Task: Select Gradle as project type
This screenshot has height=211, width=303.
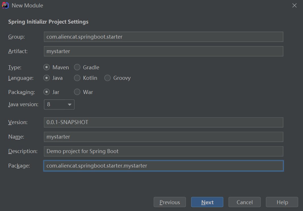Action: 77,67
